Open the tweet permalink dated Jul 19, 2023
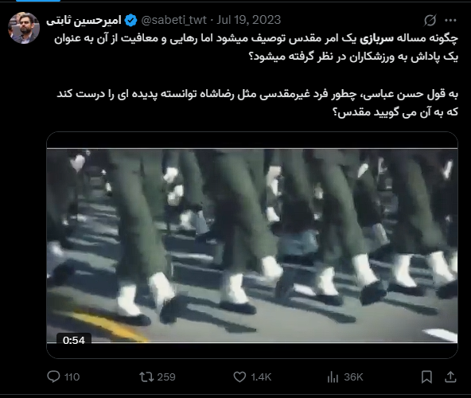 [249, 20]
